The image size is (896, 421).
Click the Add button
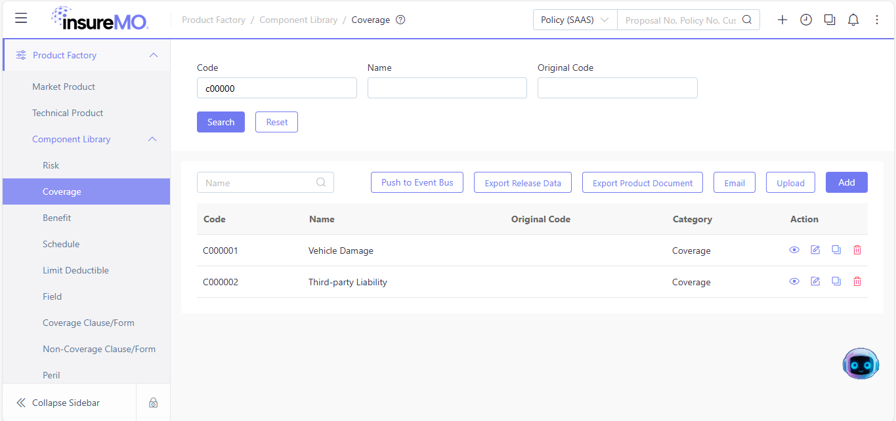coord(847,182)
